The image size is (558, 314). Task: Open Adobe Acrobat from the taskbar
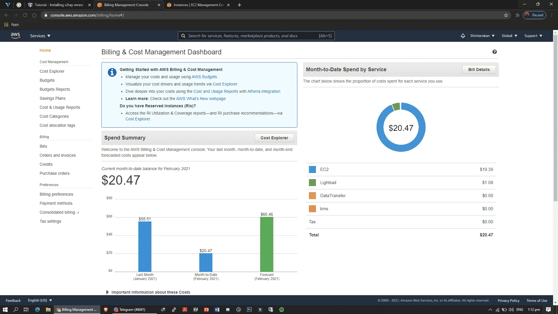click(x=185, y=310)
